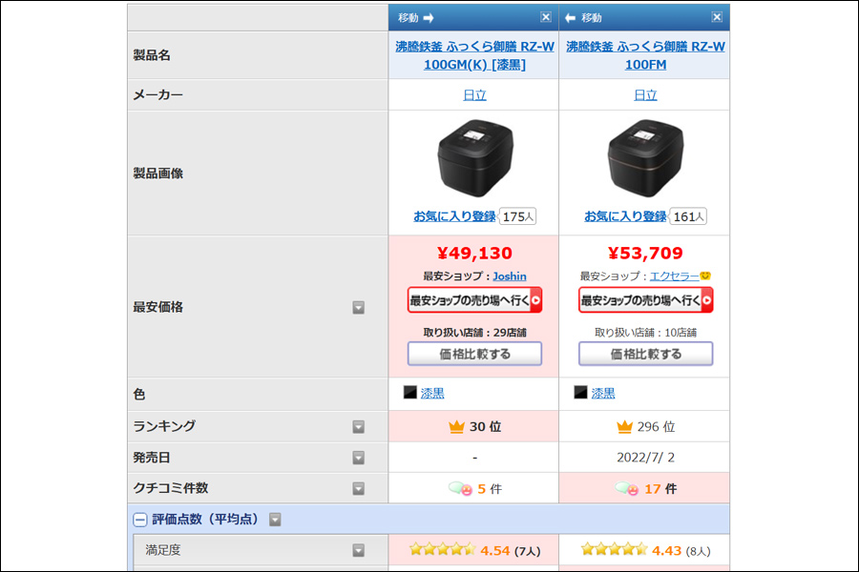Open the 満足度 sort dropdown arrow
The image size is (859, 572).
coord(358,550)
